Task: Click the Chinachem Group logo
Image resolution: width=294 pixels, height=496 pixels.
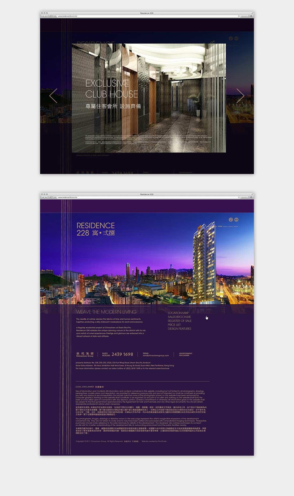Action: point(85,355)
